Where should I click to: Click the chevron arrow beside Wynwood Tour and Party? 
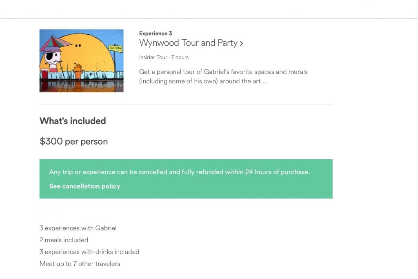click(241, 43)
